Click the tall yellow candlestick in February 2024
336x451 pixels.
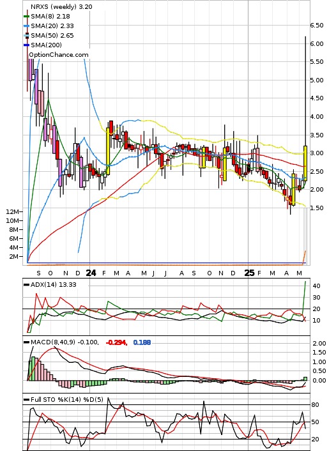tap(108, 151)
